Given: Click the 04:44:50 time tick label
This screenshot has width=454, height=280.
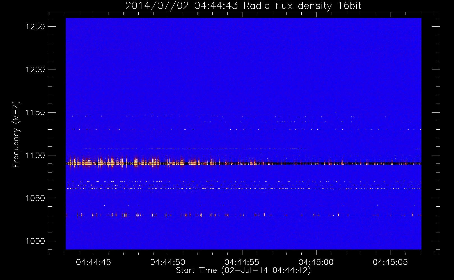Looking at the screenshot, I should (168, 262).
